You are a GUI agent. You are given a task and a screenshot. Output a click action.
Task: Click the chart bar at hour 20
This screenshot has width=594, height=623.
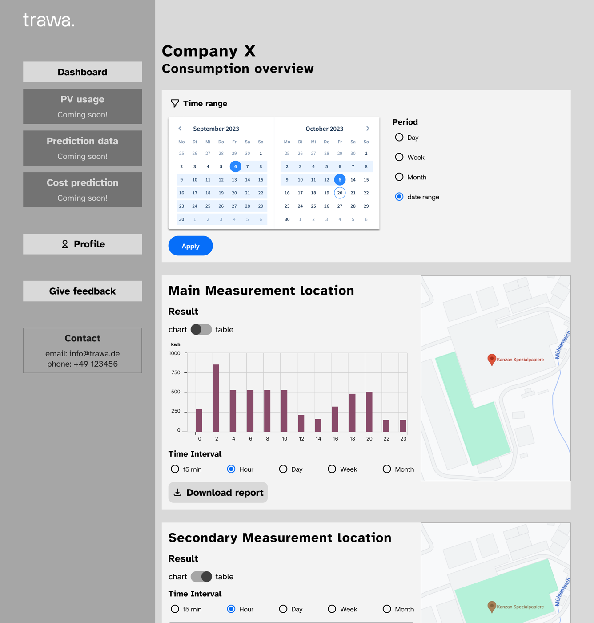[x=369, y=412]
